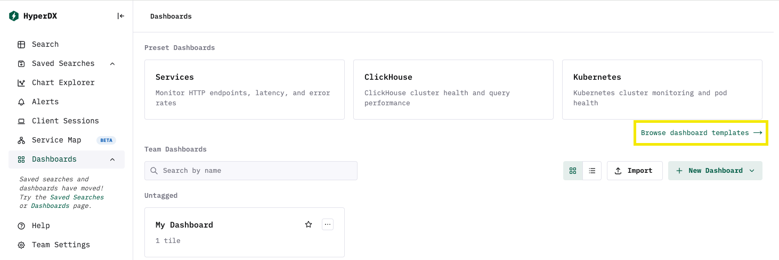Open Search in the sidebar

point(45,44)
